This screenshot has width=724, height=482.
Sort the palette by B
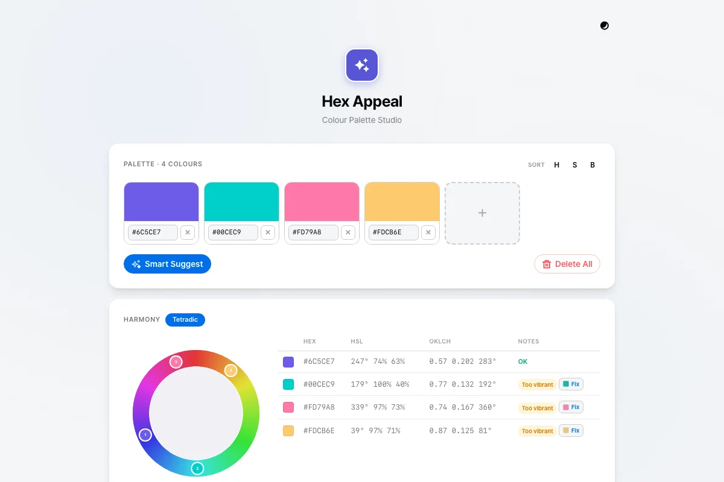[592, 164]
